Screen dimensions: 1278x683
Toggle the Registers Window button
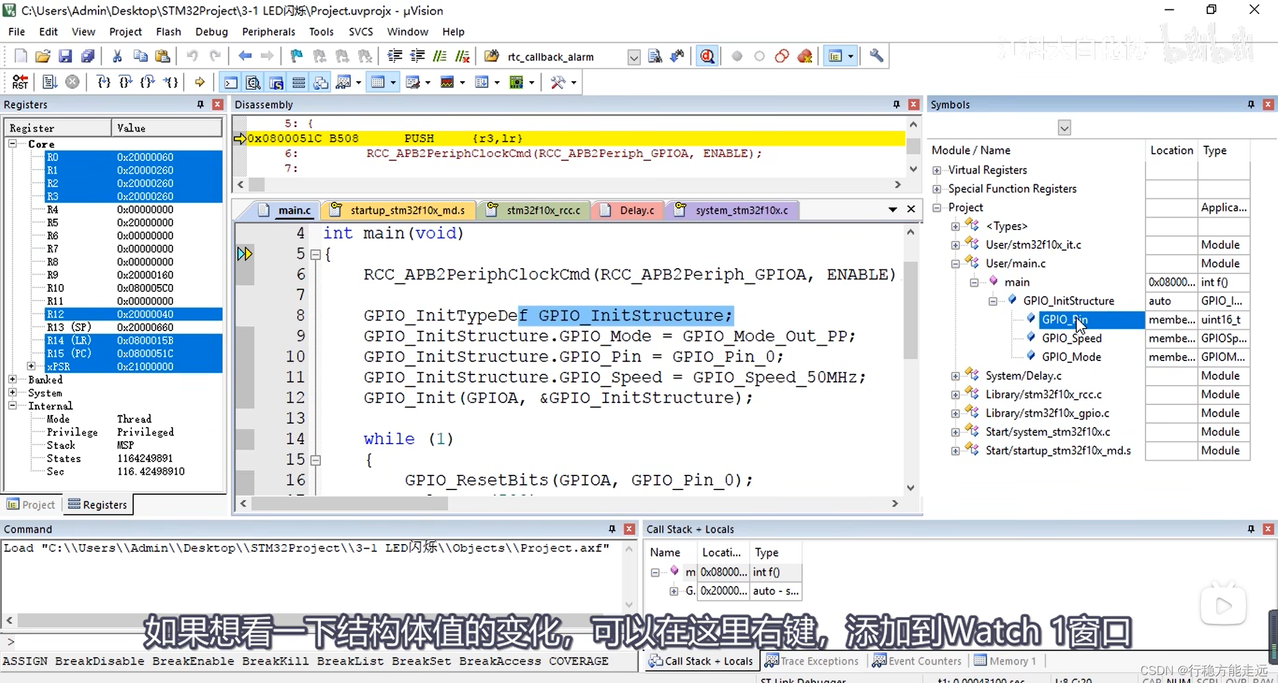298,82
